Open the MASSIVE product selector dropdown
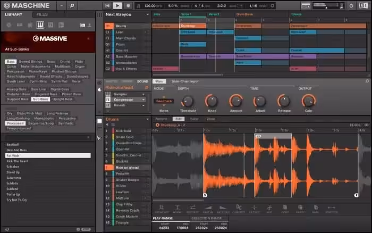Image resolution: width=372 pixels, height=233 pixels. (x=89, y=38)
